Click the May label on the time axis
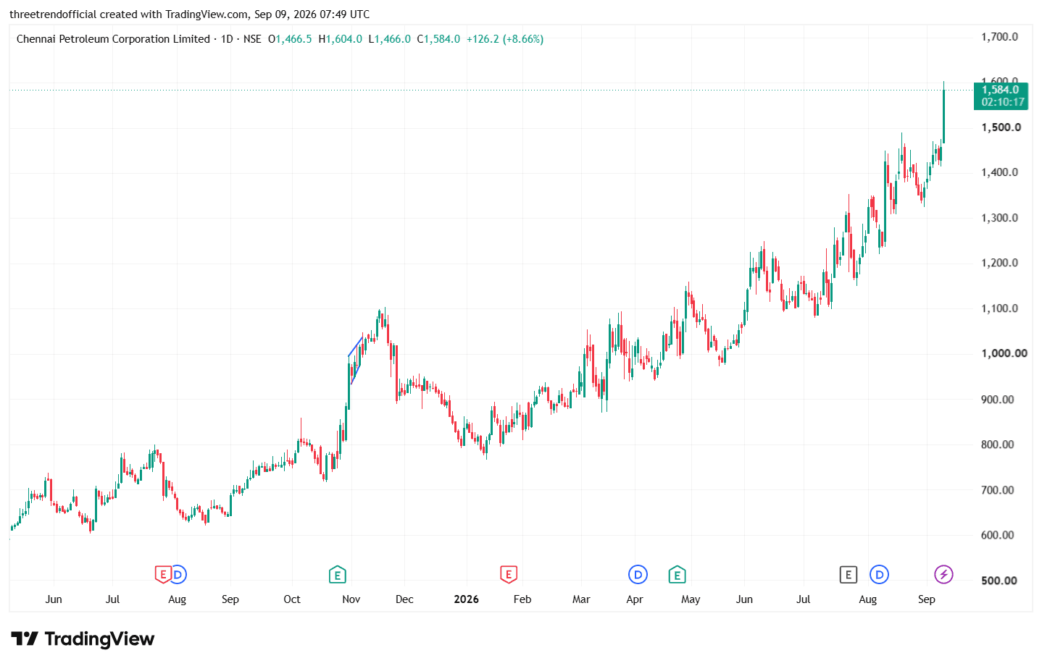1042x666 pixels. 691,599
